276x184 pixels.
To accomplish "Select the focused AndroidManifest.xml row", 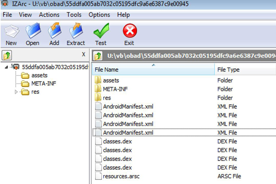I will [x=184, y=132].
